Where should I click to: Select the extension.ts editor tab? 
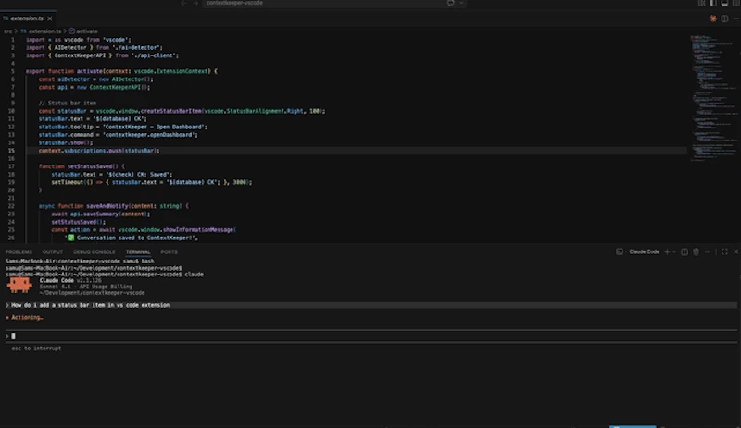tap(28, 18)
